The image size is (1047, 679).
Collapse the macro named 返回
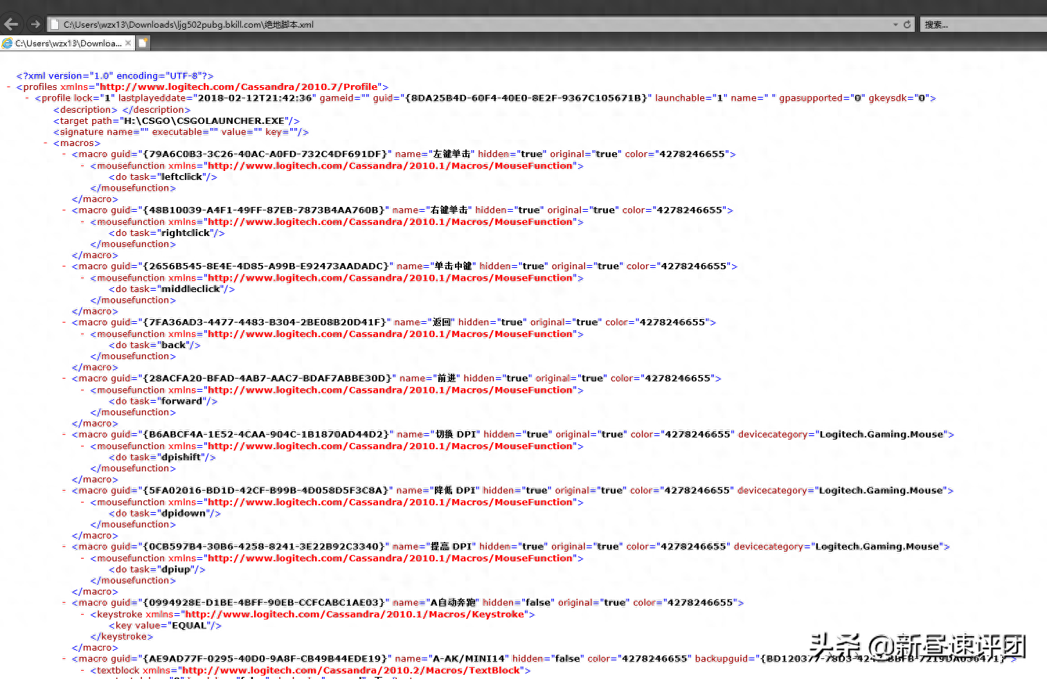tap(64, 323)
